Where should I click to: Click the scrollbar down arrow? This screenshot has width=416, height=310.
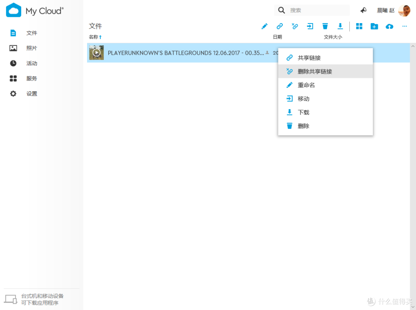point(413,307)
